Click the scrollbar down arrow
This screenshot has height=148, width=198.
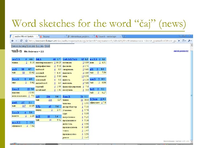(x=192, y=142)
